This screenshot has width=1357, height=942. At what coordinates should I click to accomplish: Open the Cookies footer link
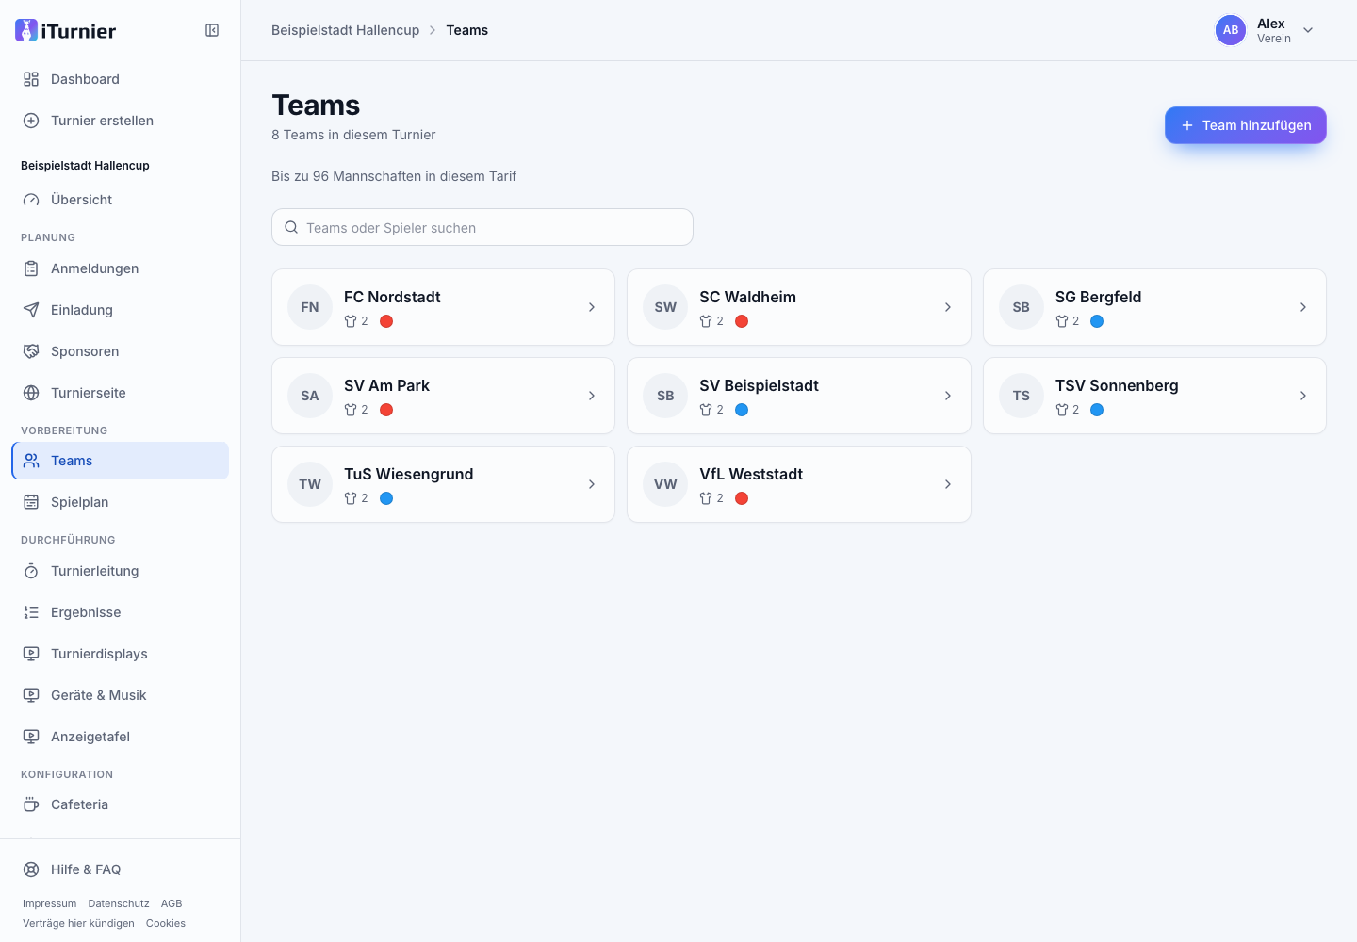click(166, 923)
